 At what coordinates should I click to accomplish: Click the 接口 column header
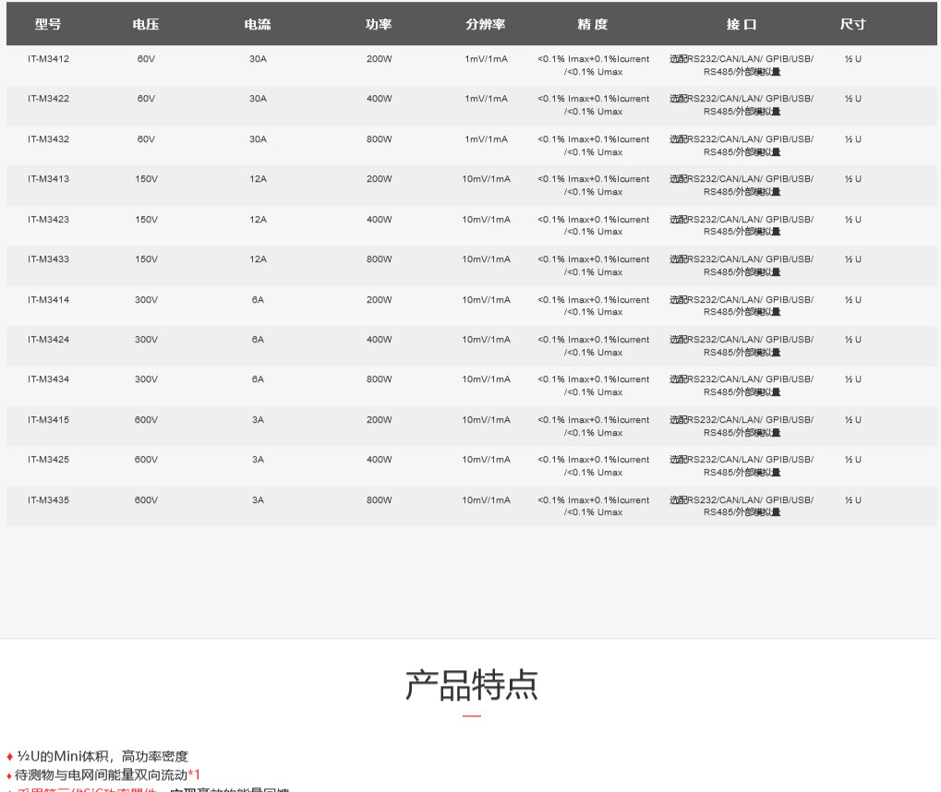pos(741,25)
